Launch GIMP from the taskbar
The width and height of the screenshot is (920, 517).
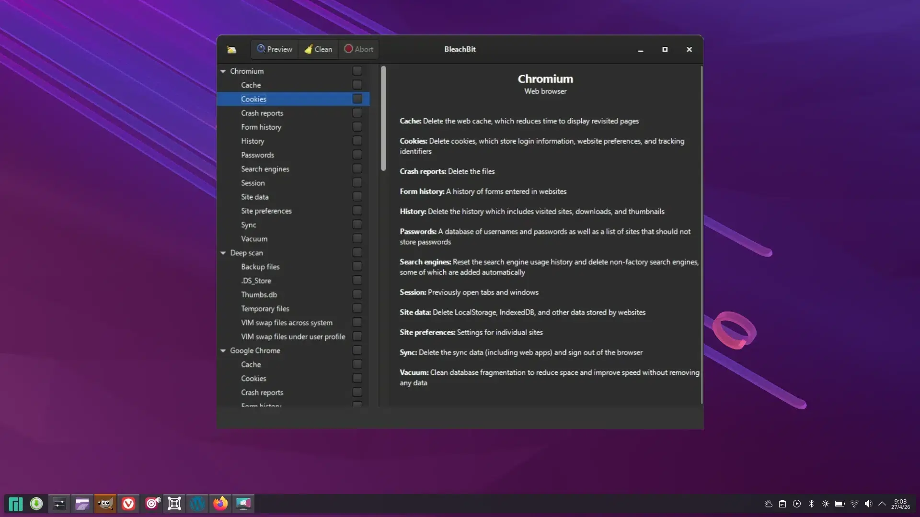105,504
